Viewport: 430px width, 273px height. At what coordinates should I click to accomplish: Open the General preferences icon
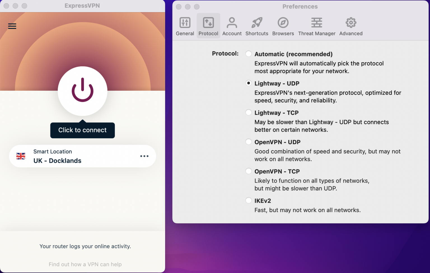(185, 23)
